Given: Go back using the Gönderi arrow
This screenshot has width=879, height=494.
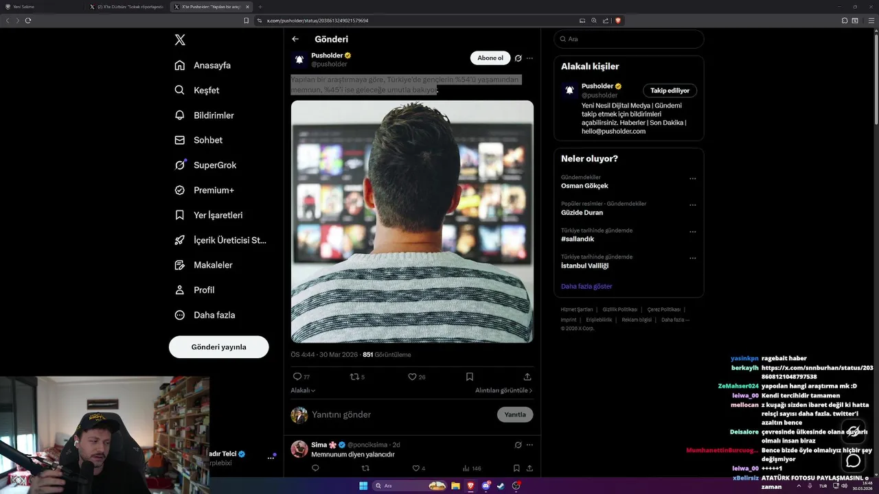Looking at the screenshot, I should coord(295,39).
